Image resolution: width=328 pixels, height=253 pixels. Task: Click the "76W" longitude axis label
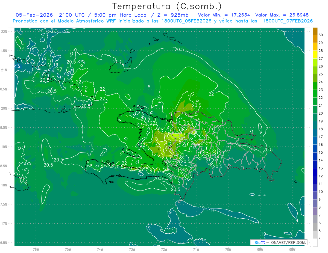[x=36, y=249]
